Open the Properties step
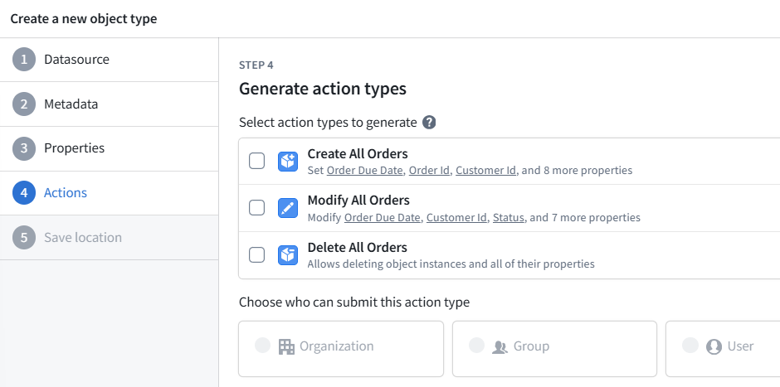780x387 pixels. pos(109,148)
